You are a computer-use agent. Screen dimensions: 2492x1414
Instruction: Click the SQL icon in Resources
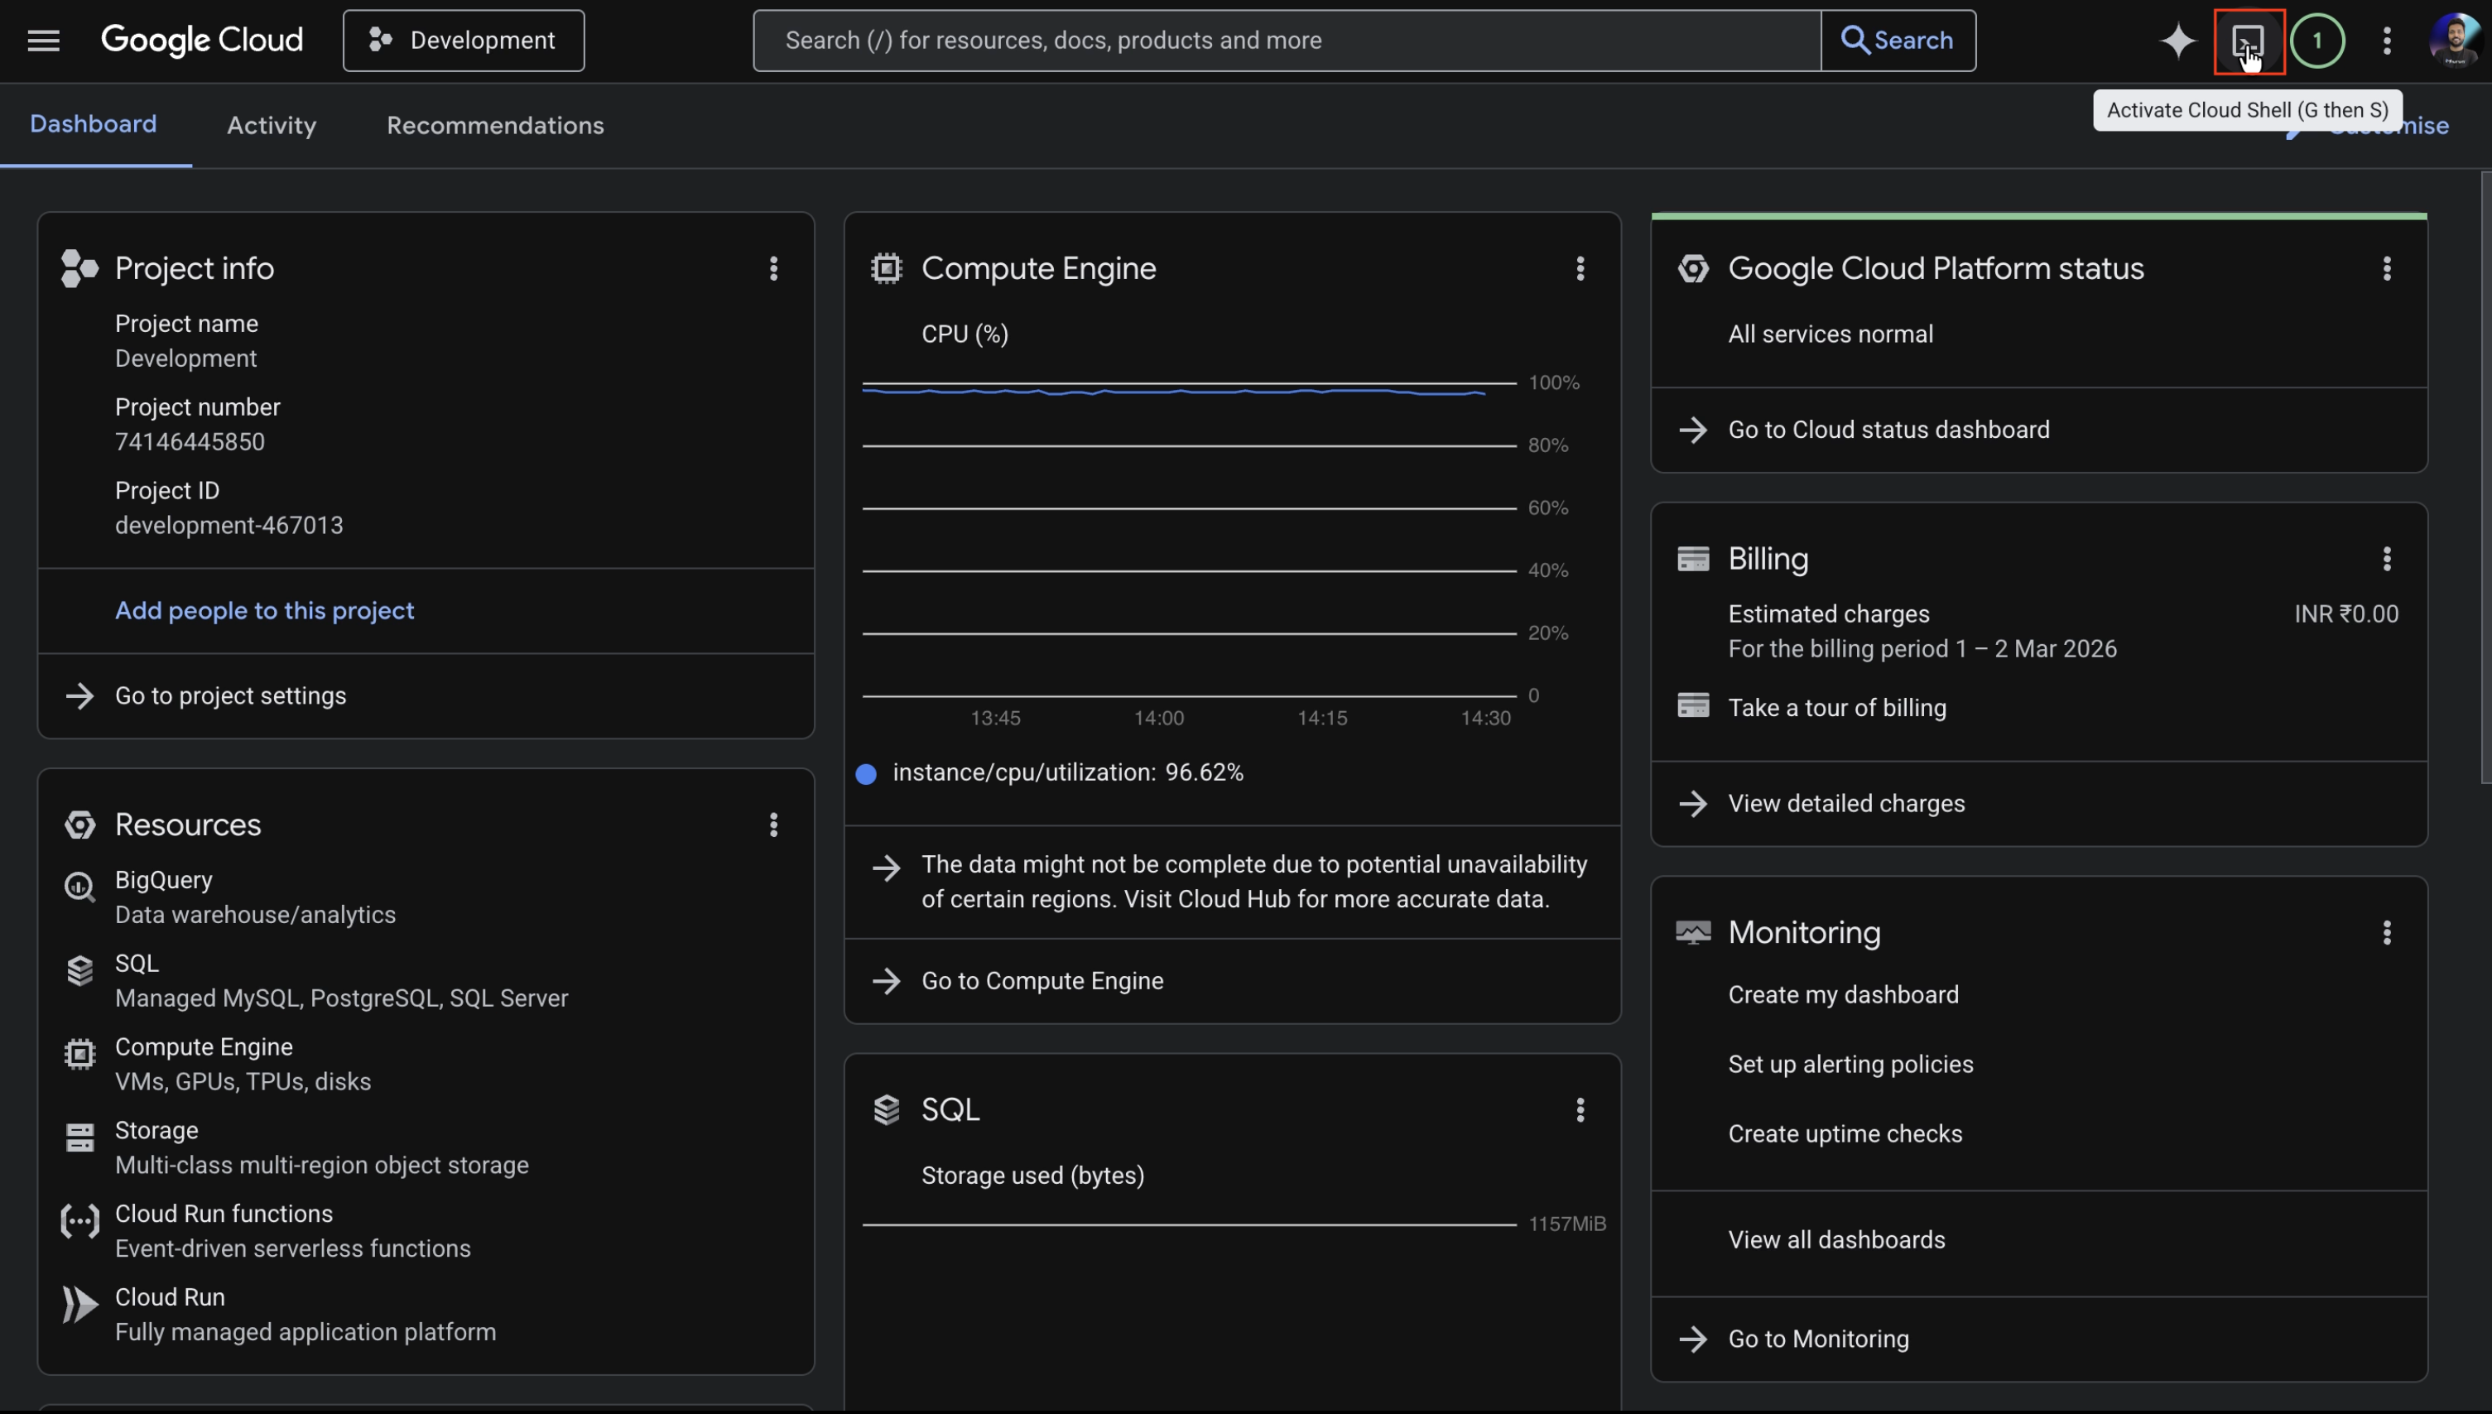click(x=79, y=970)
